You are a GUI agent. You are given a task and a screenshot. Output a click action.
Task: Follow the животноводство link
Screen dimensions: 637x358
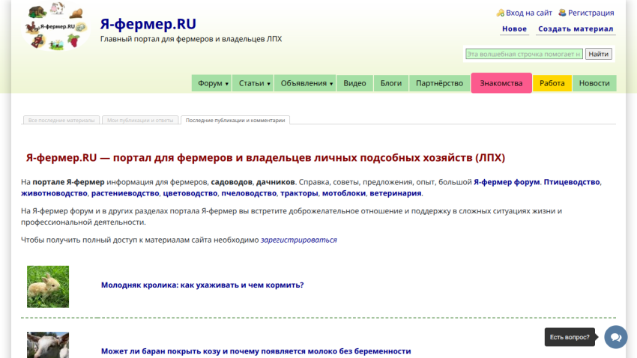(54, 193)
